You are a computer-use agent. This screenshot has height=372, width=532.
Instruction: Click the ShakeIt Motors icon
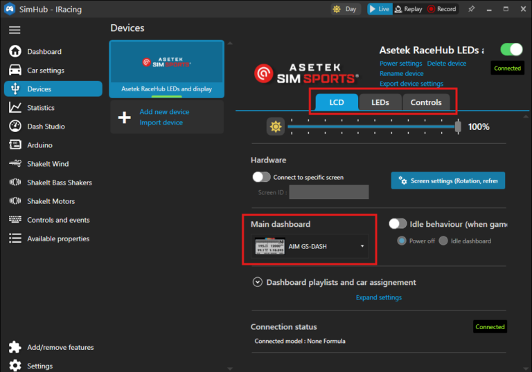point(15,201)
